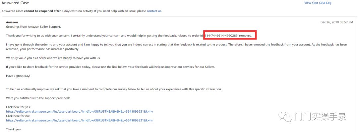Image resolution: width=358 pixels, height=132 pixels.
Task: Open the survey URL ending in k=hy
Action: [x=80, y=112]
